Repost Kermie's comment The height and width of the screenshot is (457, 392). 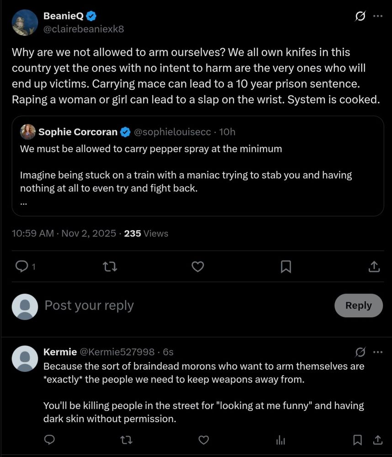coord(127,440)
